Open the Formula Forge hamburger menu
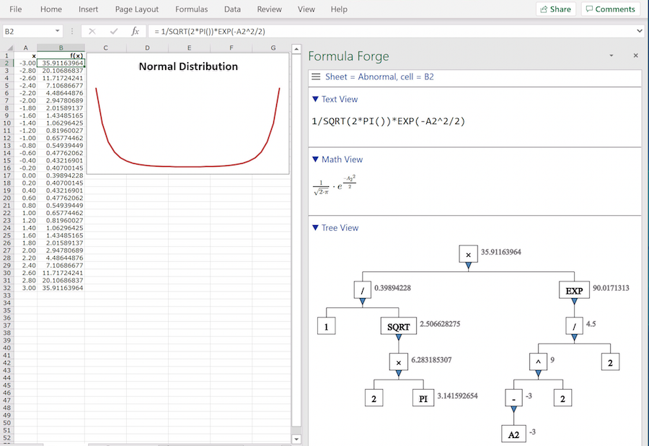649x446 pixels. [x=317, y=76]
